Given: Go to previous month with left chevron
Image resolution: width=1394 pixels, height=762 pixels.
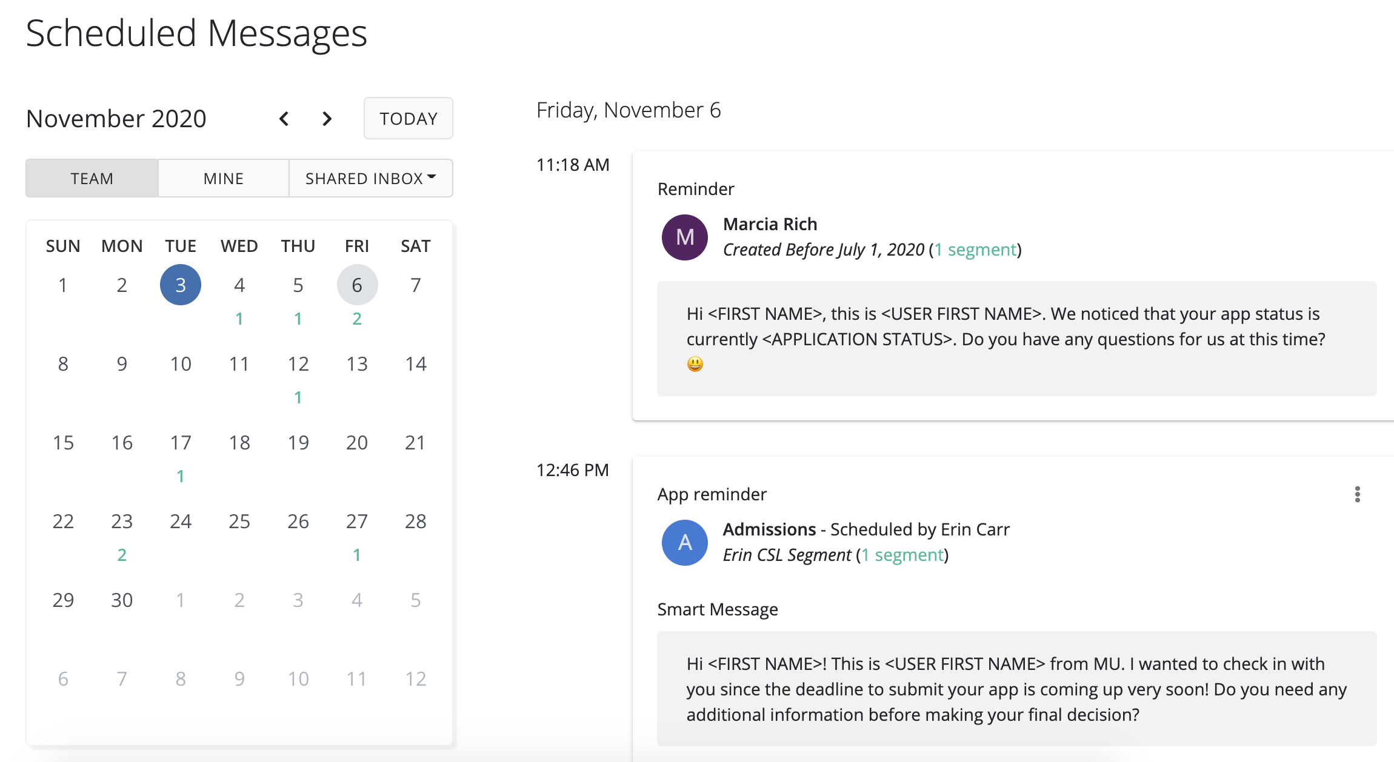Looking at the screenshot, I should [284, 119].
